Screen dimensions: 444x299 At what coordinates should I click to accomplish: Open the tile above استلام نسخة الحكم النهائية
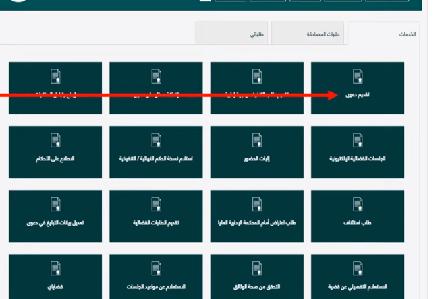click(x=156, y=88)
